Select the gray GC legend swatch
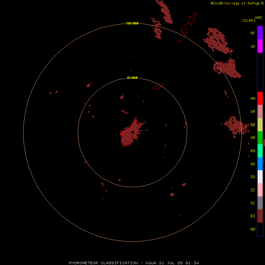The width and height of the screenshot is (265, 265). point(260,203)
